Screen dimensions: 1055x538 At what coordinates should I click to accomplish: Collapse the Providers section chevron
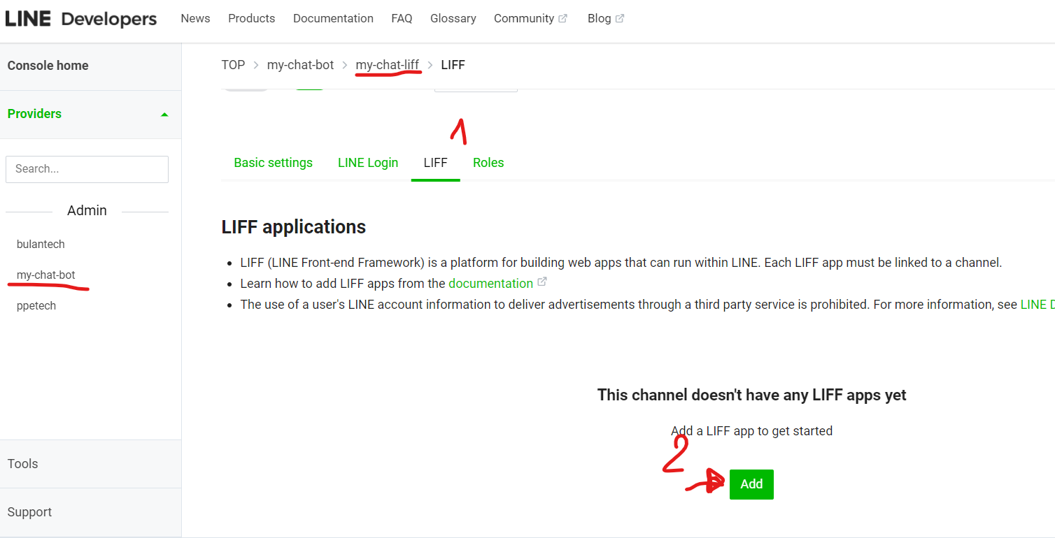pyautogui.click(x=164, y=113)
